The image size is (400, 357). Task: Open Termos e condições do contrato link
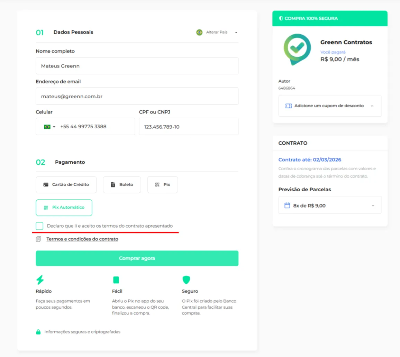[82, 239]
